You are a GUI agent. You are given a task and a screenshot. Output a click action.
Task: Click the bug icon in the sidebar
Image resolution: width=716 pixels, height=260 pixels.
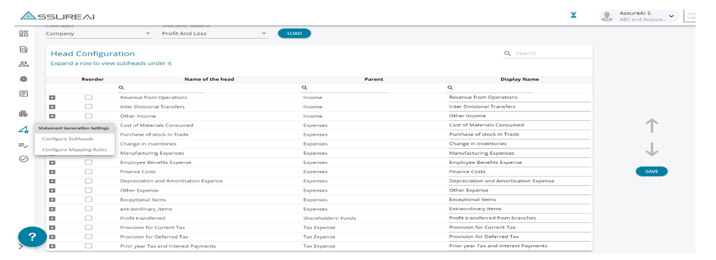(23, 79)
